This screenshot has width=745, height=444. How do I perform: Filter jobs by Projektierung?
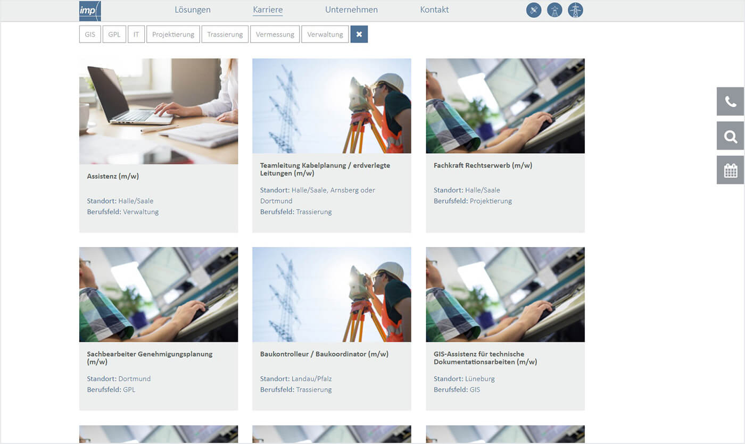[173, 34]
